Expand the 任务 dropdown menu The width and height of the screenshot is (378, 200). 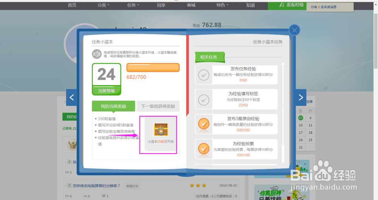pyautogui.click(x=133, y=5)
